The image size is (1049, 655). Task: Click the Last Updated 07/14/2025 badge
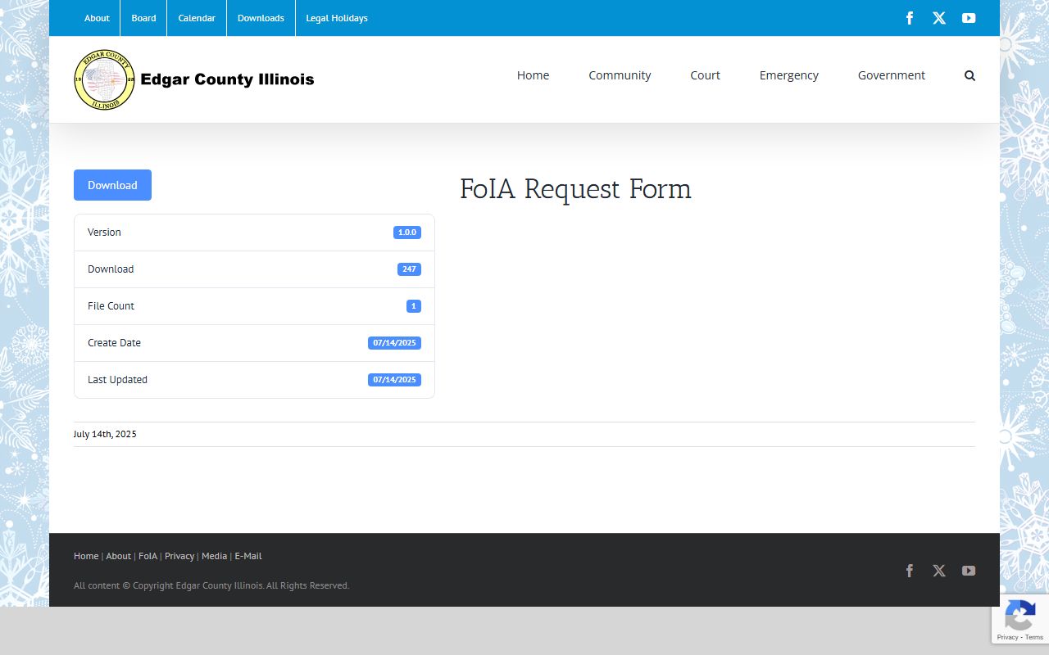pos(394,380)
